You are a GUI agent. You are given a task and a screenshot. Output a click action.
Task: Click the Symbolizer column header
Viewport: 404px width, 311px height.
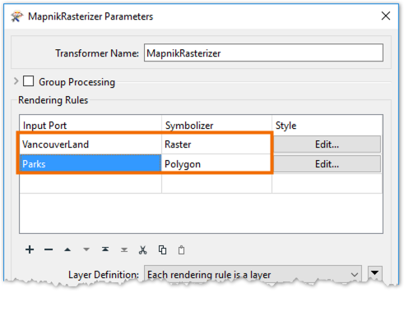coord(216,126)
